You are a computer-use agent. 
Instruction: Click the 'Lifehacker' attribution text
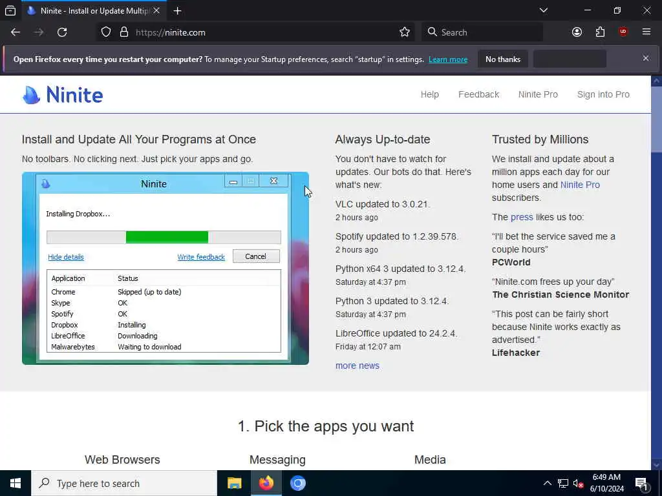516,353
